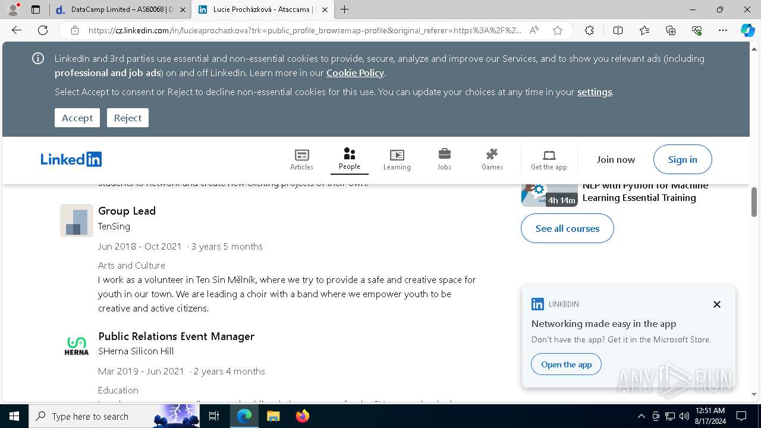Launch Firefox from the taskbar

pyautogui.click(x=303, y=416)
